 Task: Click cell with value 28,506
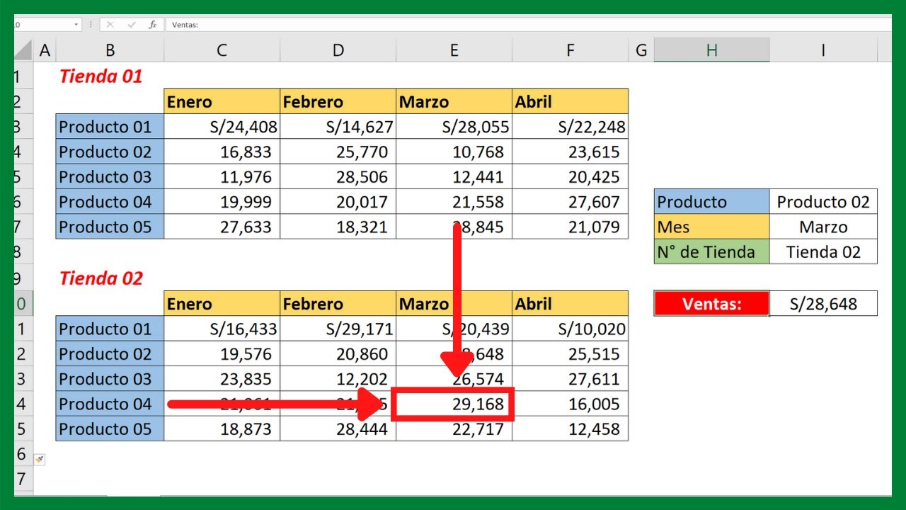(x=338, y=176)
